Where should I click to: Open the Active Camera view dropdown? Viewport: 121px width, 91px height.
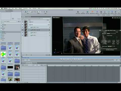tap(56, 18)
